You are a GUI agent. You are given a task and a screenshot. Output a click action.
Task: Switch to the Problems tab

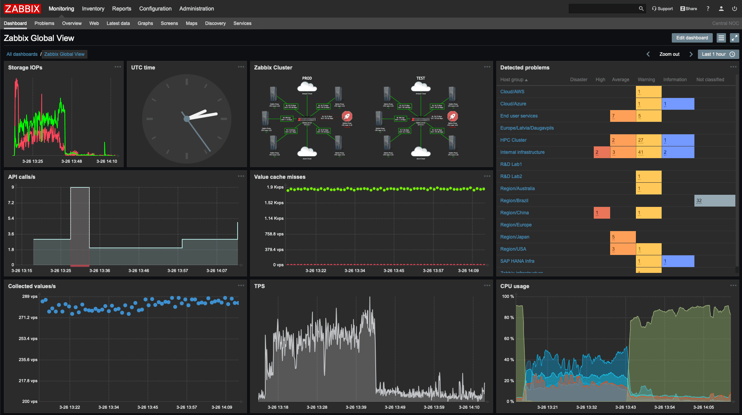44,23
